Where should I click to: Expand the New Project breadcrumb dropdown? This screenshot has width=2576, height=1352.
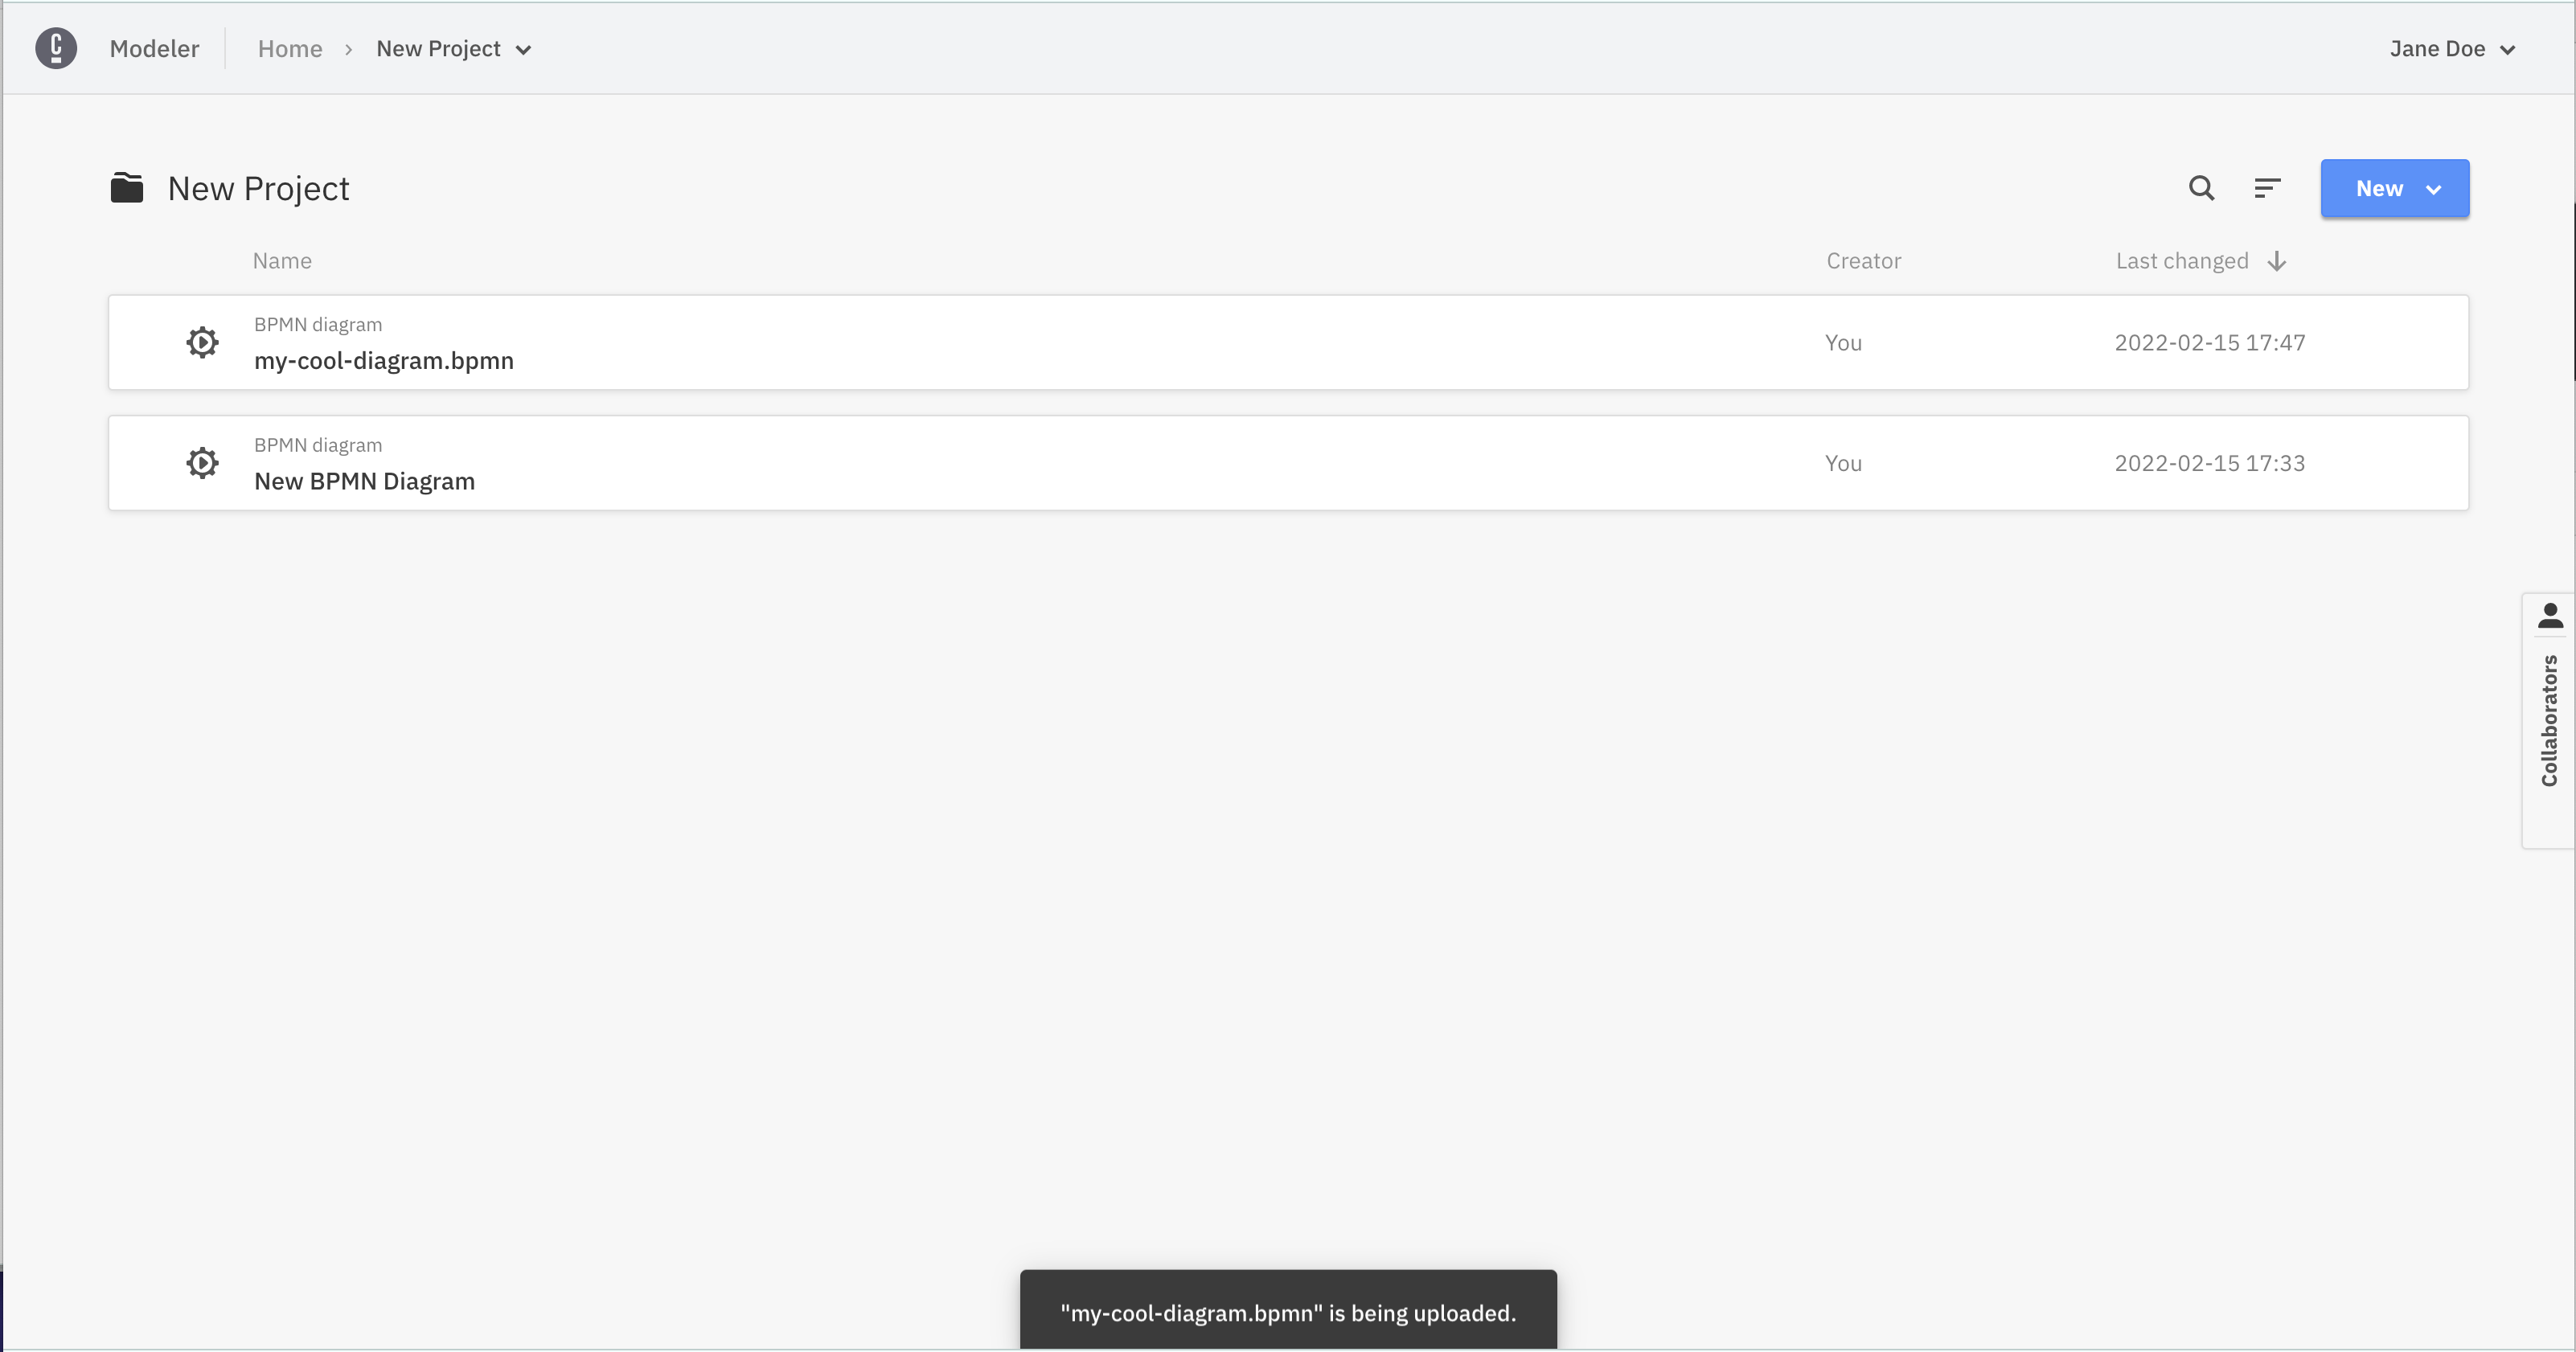point(525,47)
